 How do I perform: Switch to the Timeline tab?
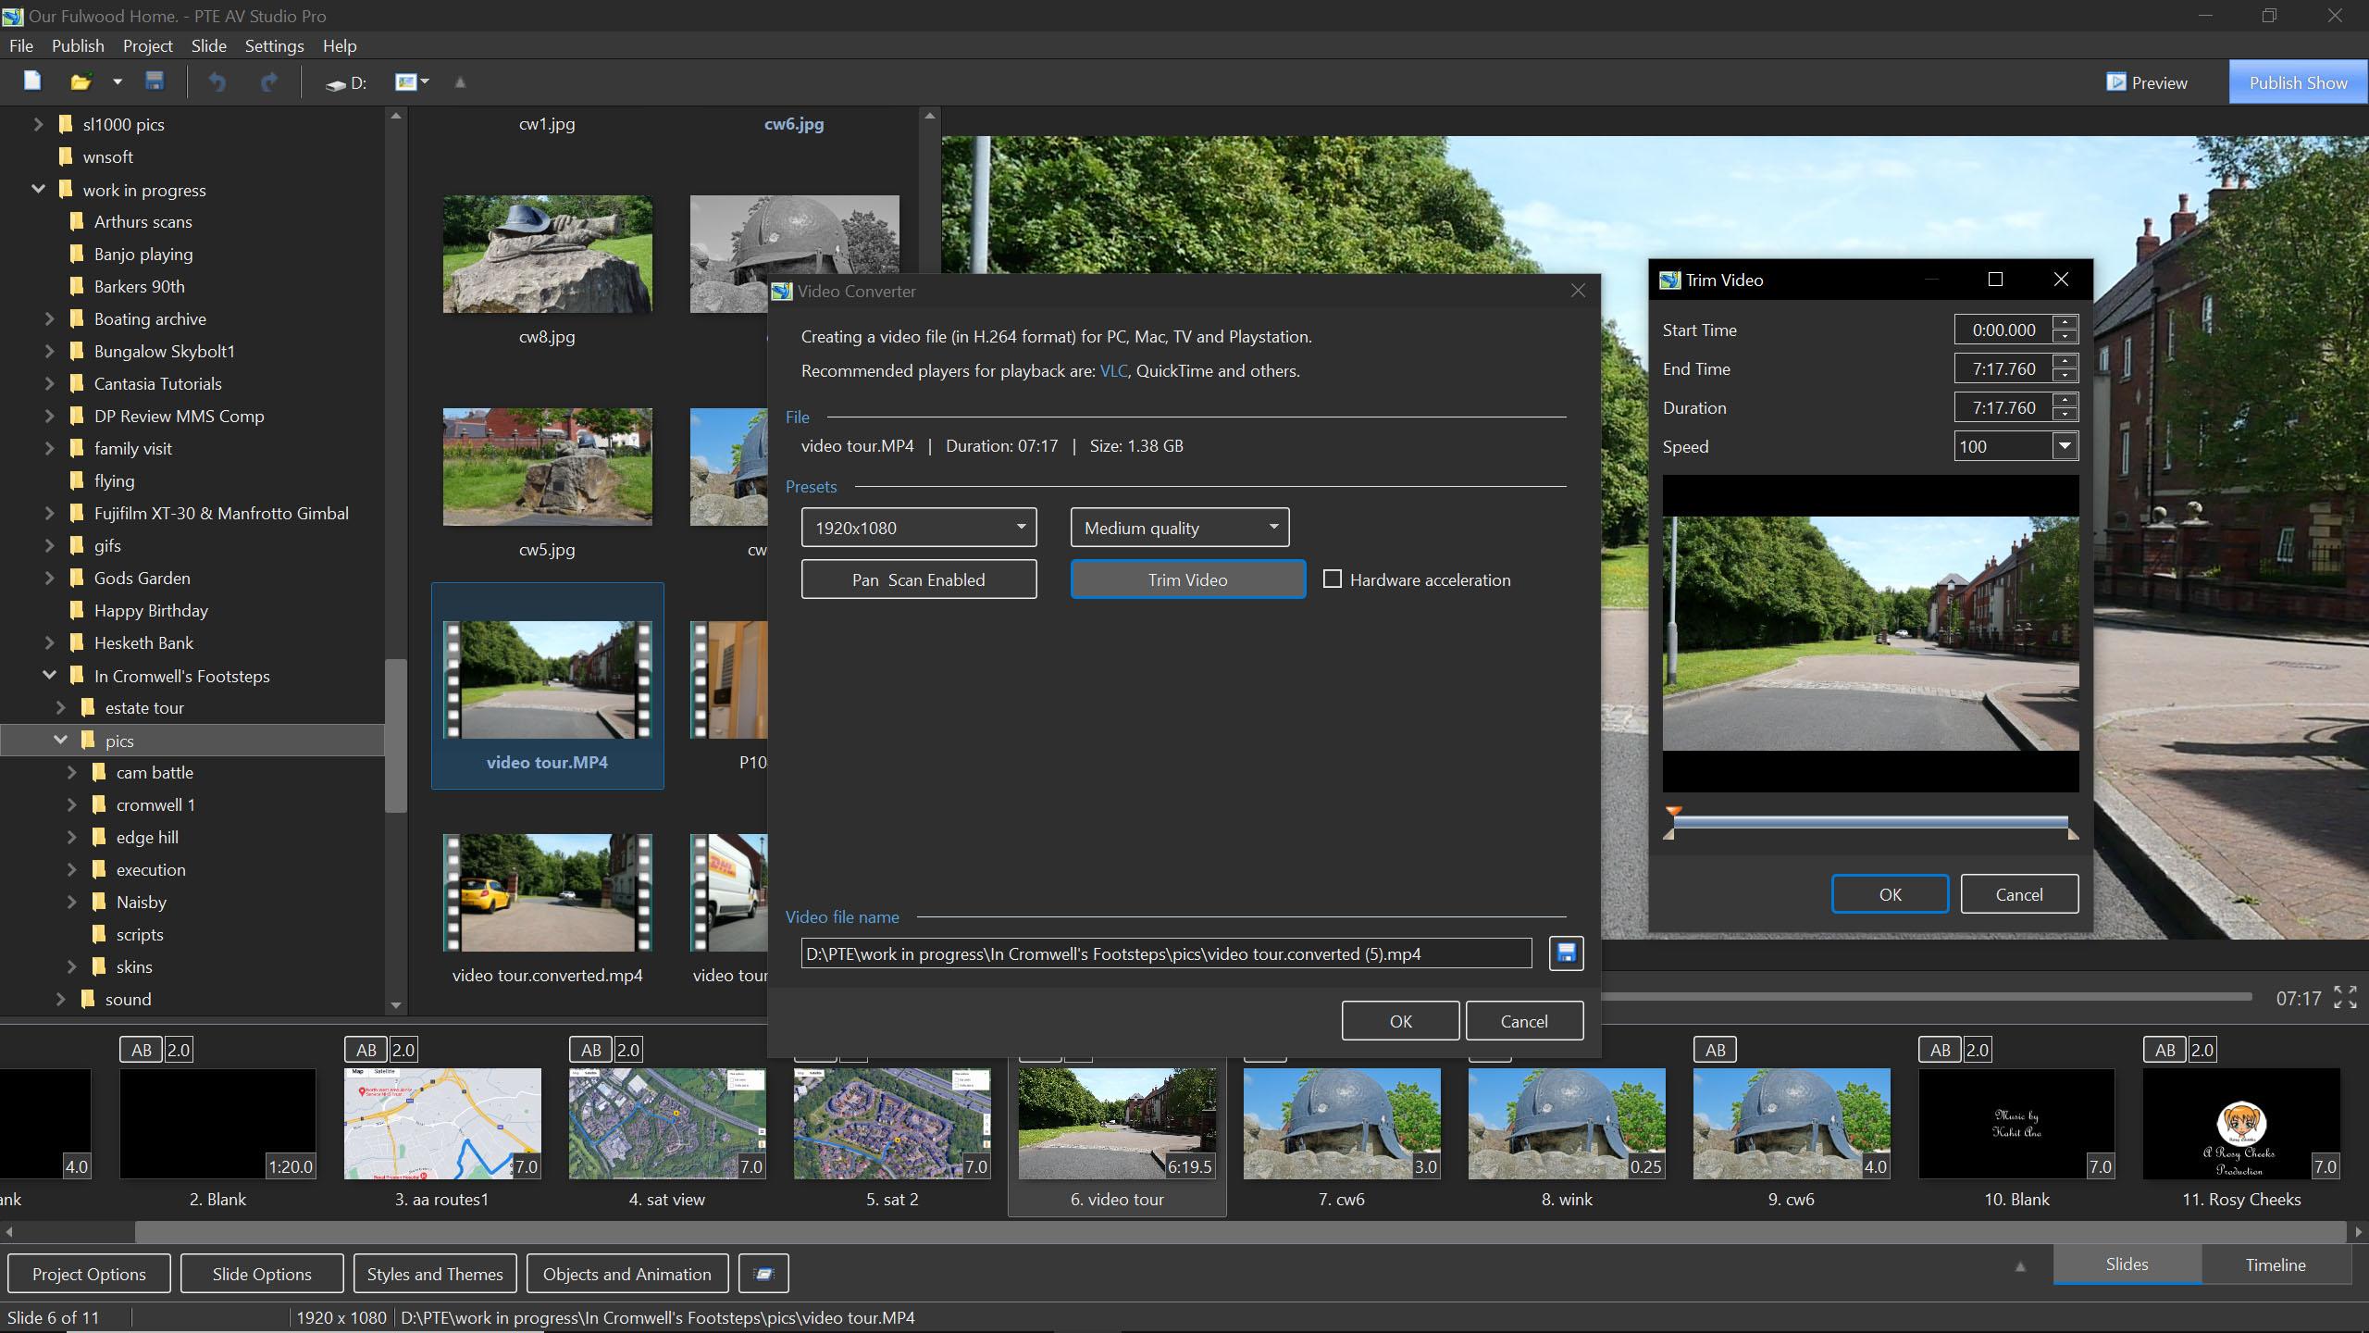(2275, 1264)
